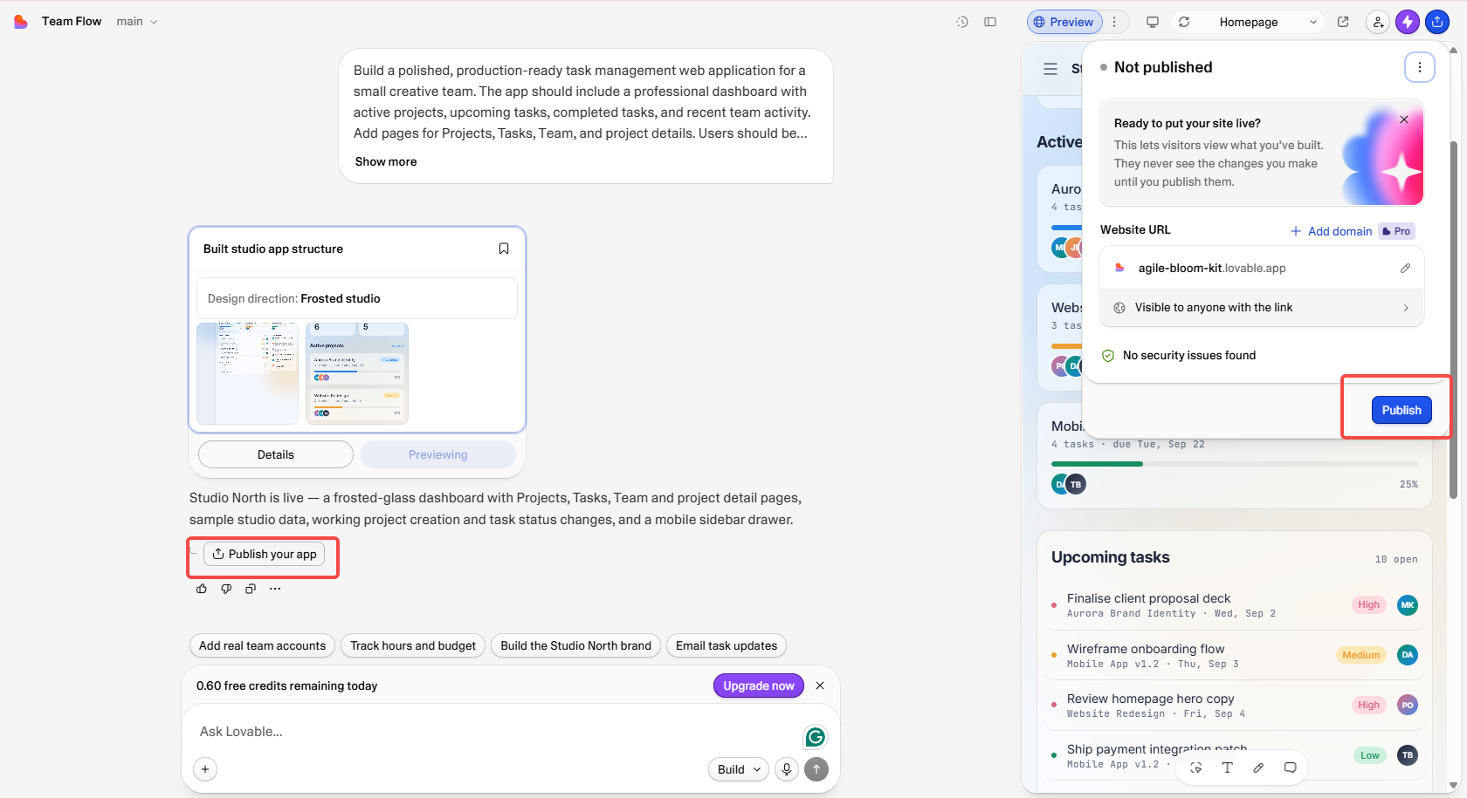
Task: Click the invite collaborator person icon
Action: [x=1378, y=22]
